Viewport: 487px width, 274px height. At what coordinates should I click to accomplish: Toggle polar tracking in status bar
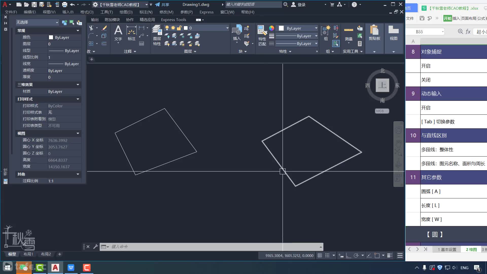coord(356,255)
